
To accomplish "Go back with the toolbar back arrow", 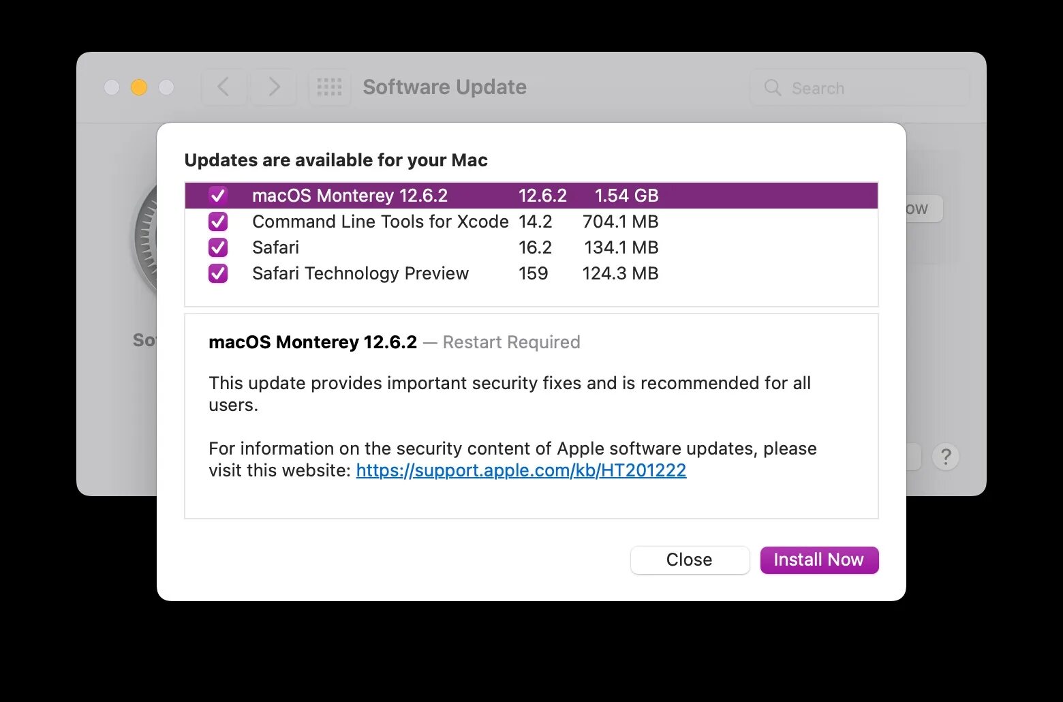I will (224, 87).
